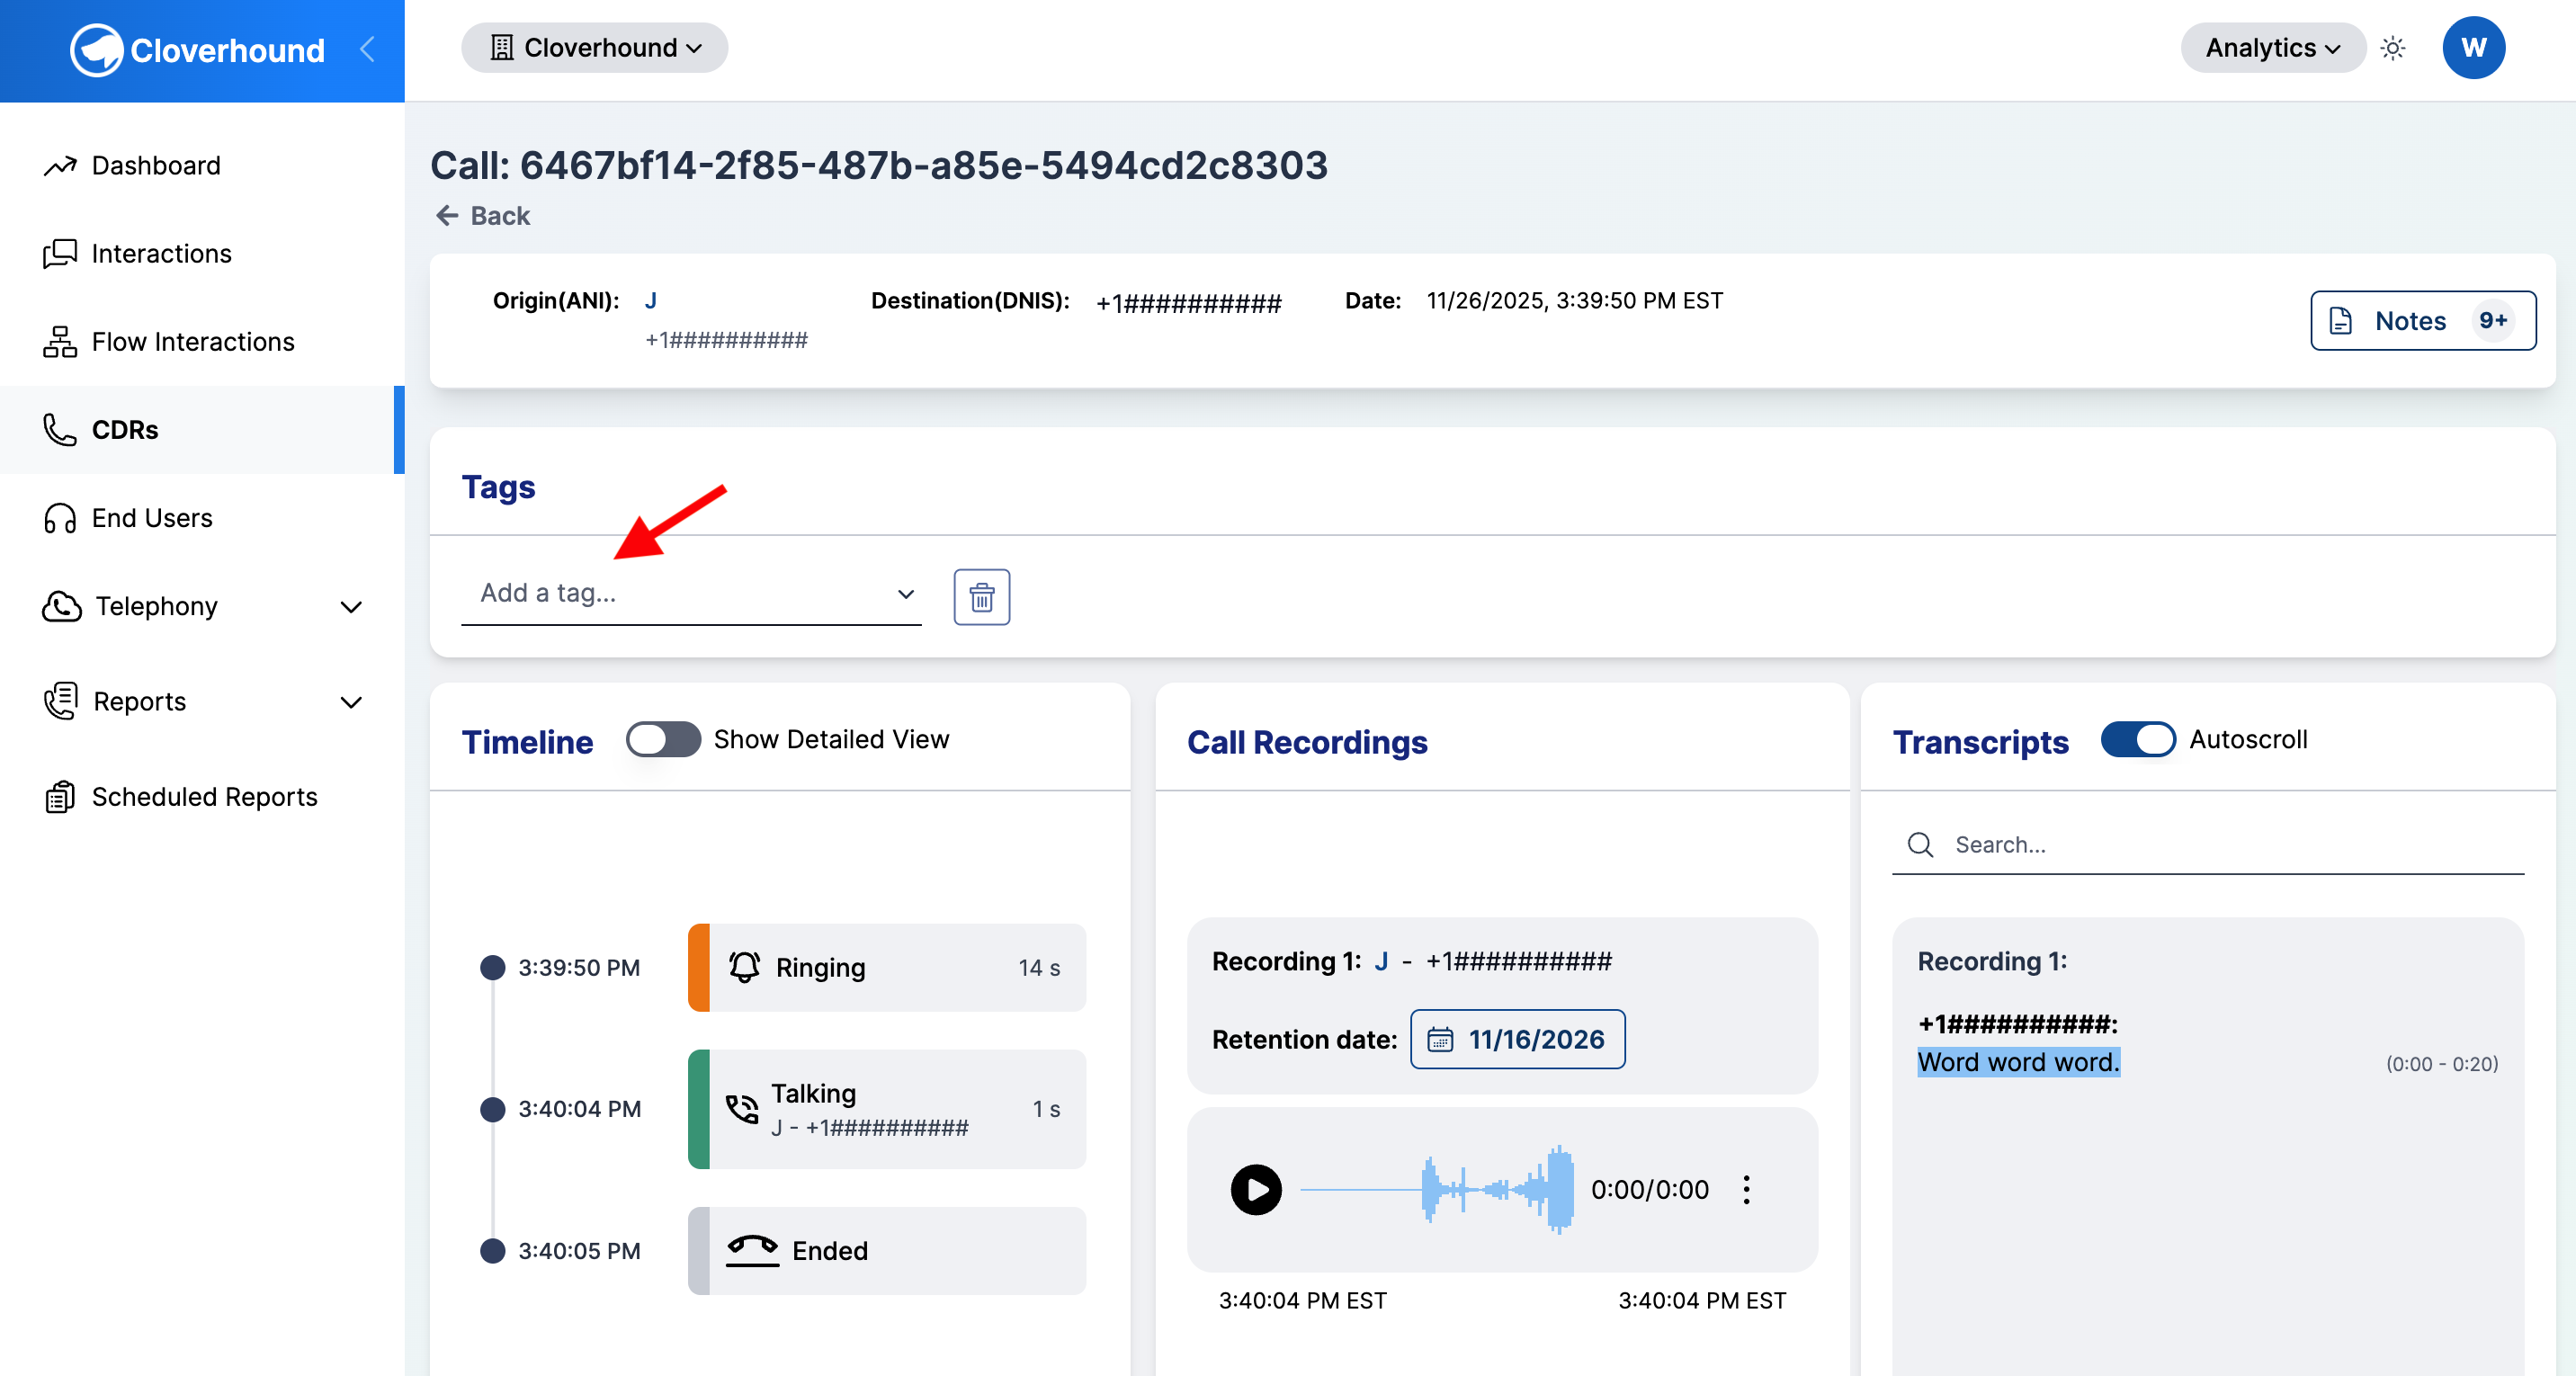Open Flow Interactions section
Screen dimensions: 2576x1376
(202, 341)
